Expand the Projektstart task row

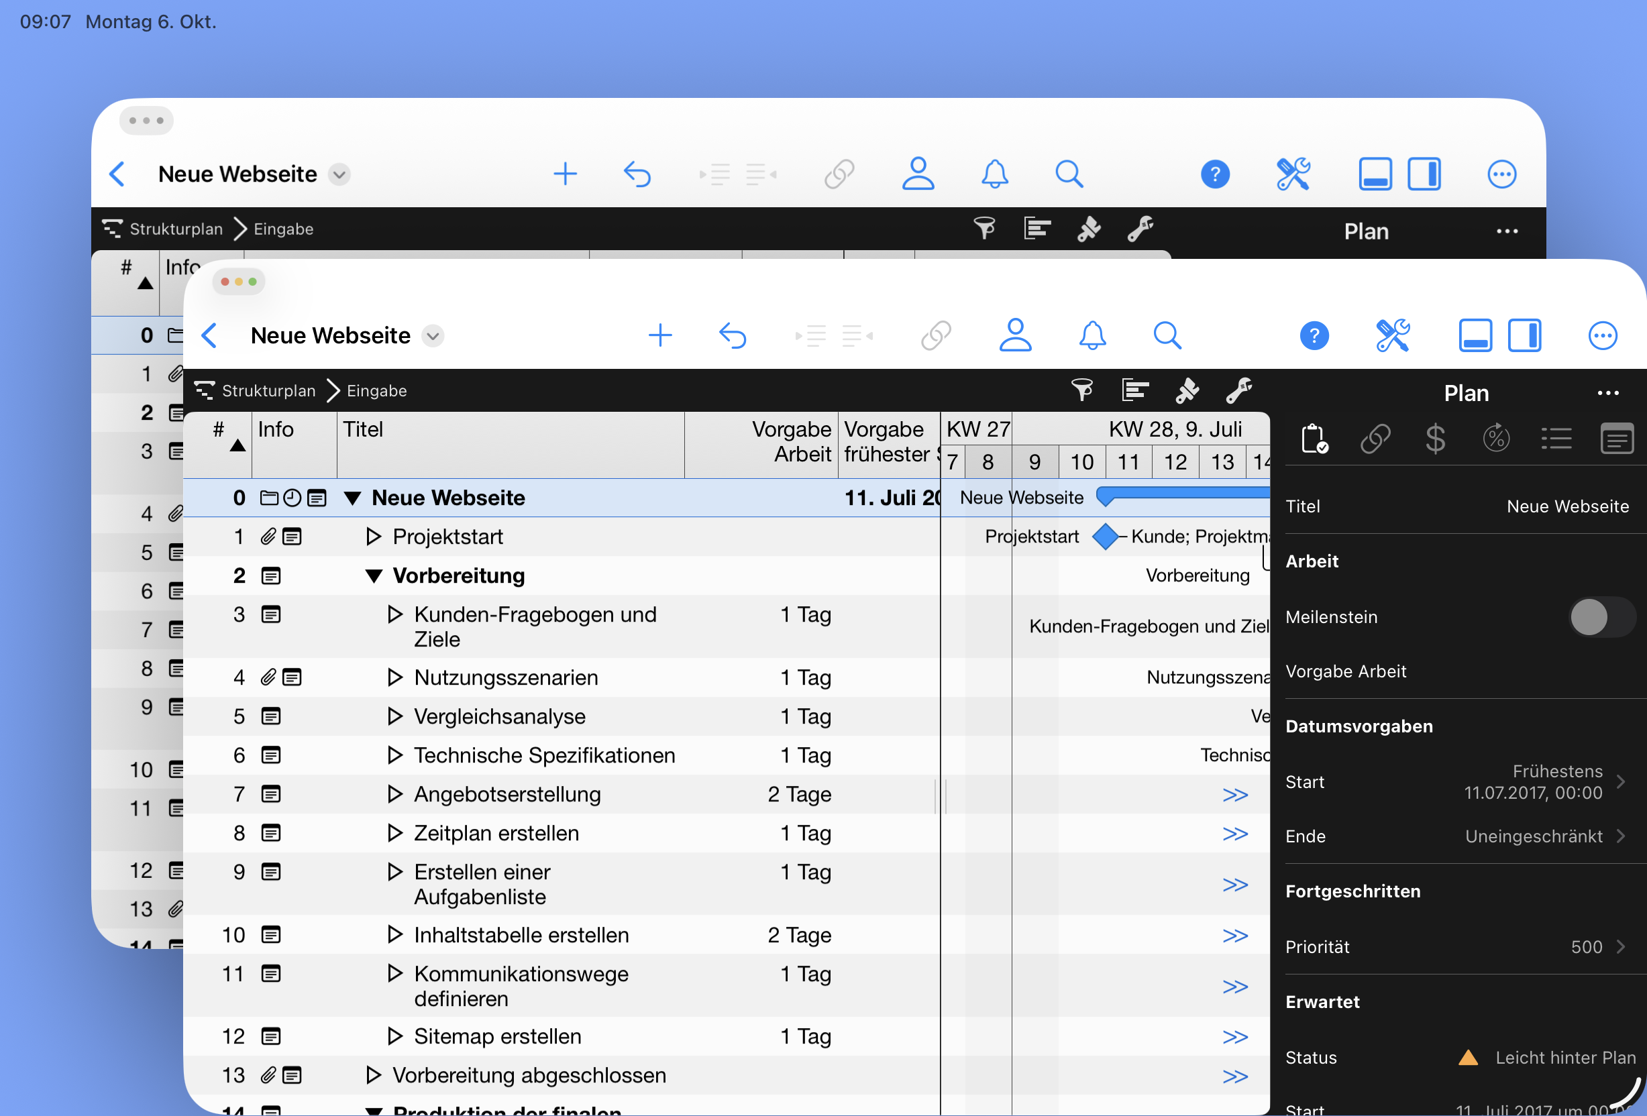tap(374, 537)
